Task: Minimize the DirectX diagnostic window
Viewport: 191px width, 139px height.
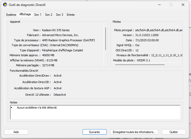Action: tap(159, 5)
